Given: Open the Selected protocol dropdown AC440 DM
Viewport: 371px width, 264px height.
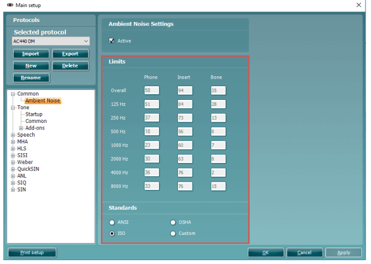Looking at the screenshot, I should pos(51,41).
